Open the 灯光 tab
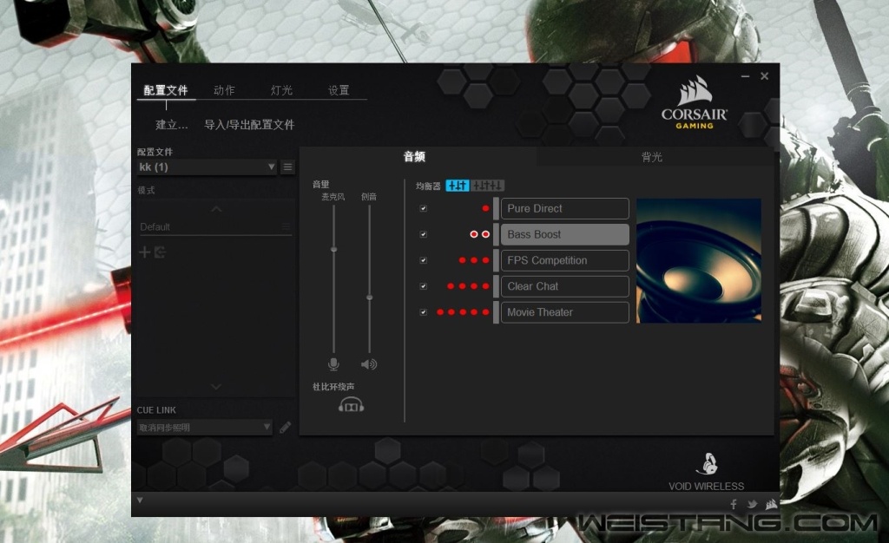The height and width of the screenshot is (543, 889). coord(281,90)
